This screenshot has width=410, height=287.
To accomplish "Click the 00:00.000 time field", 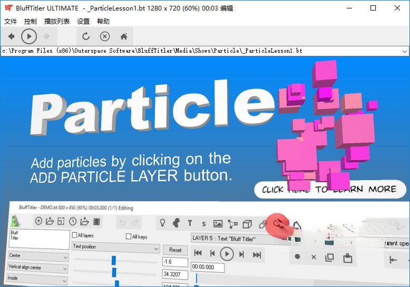I will (208, 267).
